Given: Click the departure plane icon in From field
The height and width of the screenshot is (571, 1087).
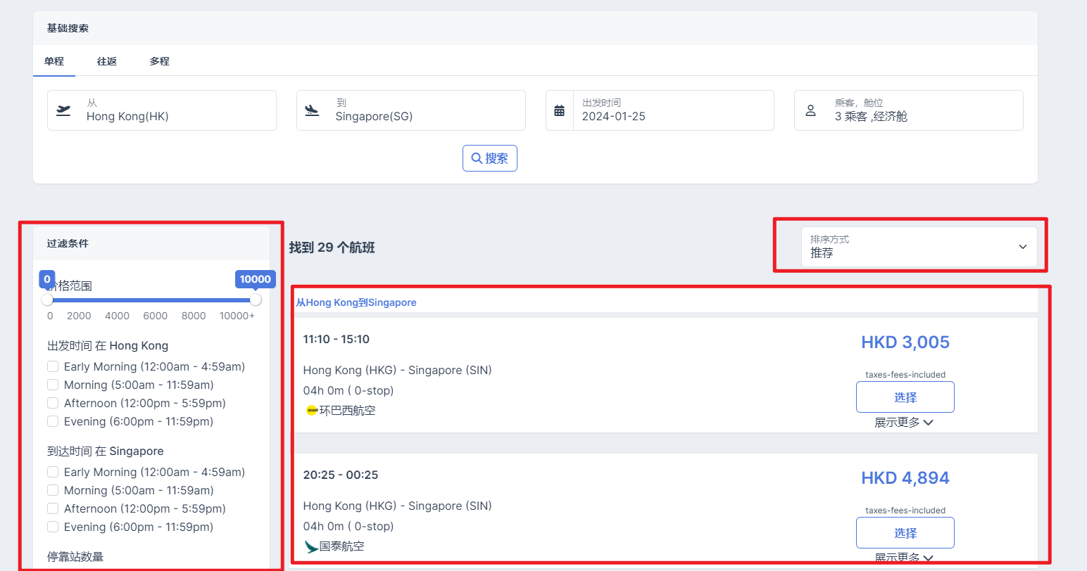Looking at the screenshot, I should click(64, 110).
